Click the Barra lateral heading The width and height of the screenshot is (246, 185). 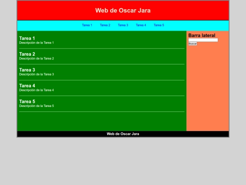click(202, 35)
